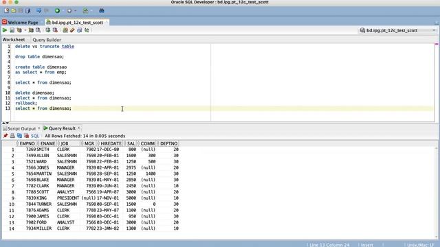
Task: Click editor line 10 'delete dimensao;'
Action: (35, 93)
